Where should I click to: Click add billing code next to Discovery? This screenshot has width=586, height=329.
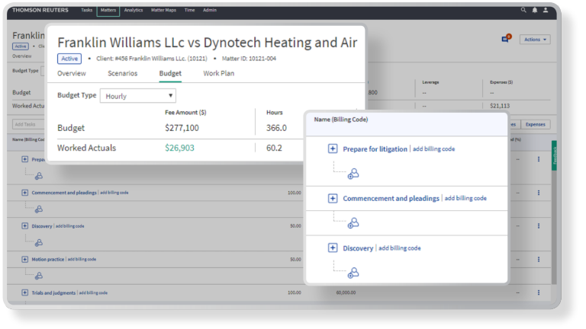coord(400,248)
